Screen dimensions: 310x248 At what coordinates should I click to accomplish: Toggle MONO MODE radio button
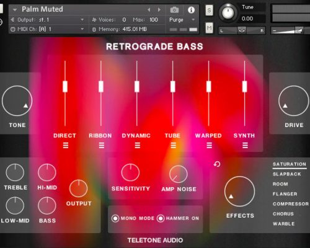(x=115, y=218)
